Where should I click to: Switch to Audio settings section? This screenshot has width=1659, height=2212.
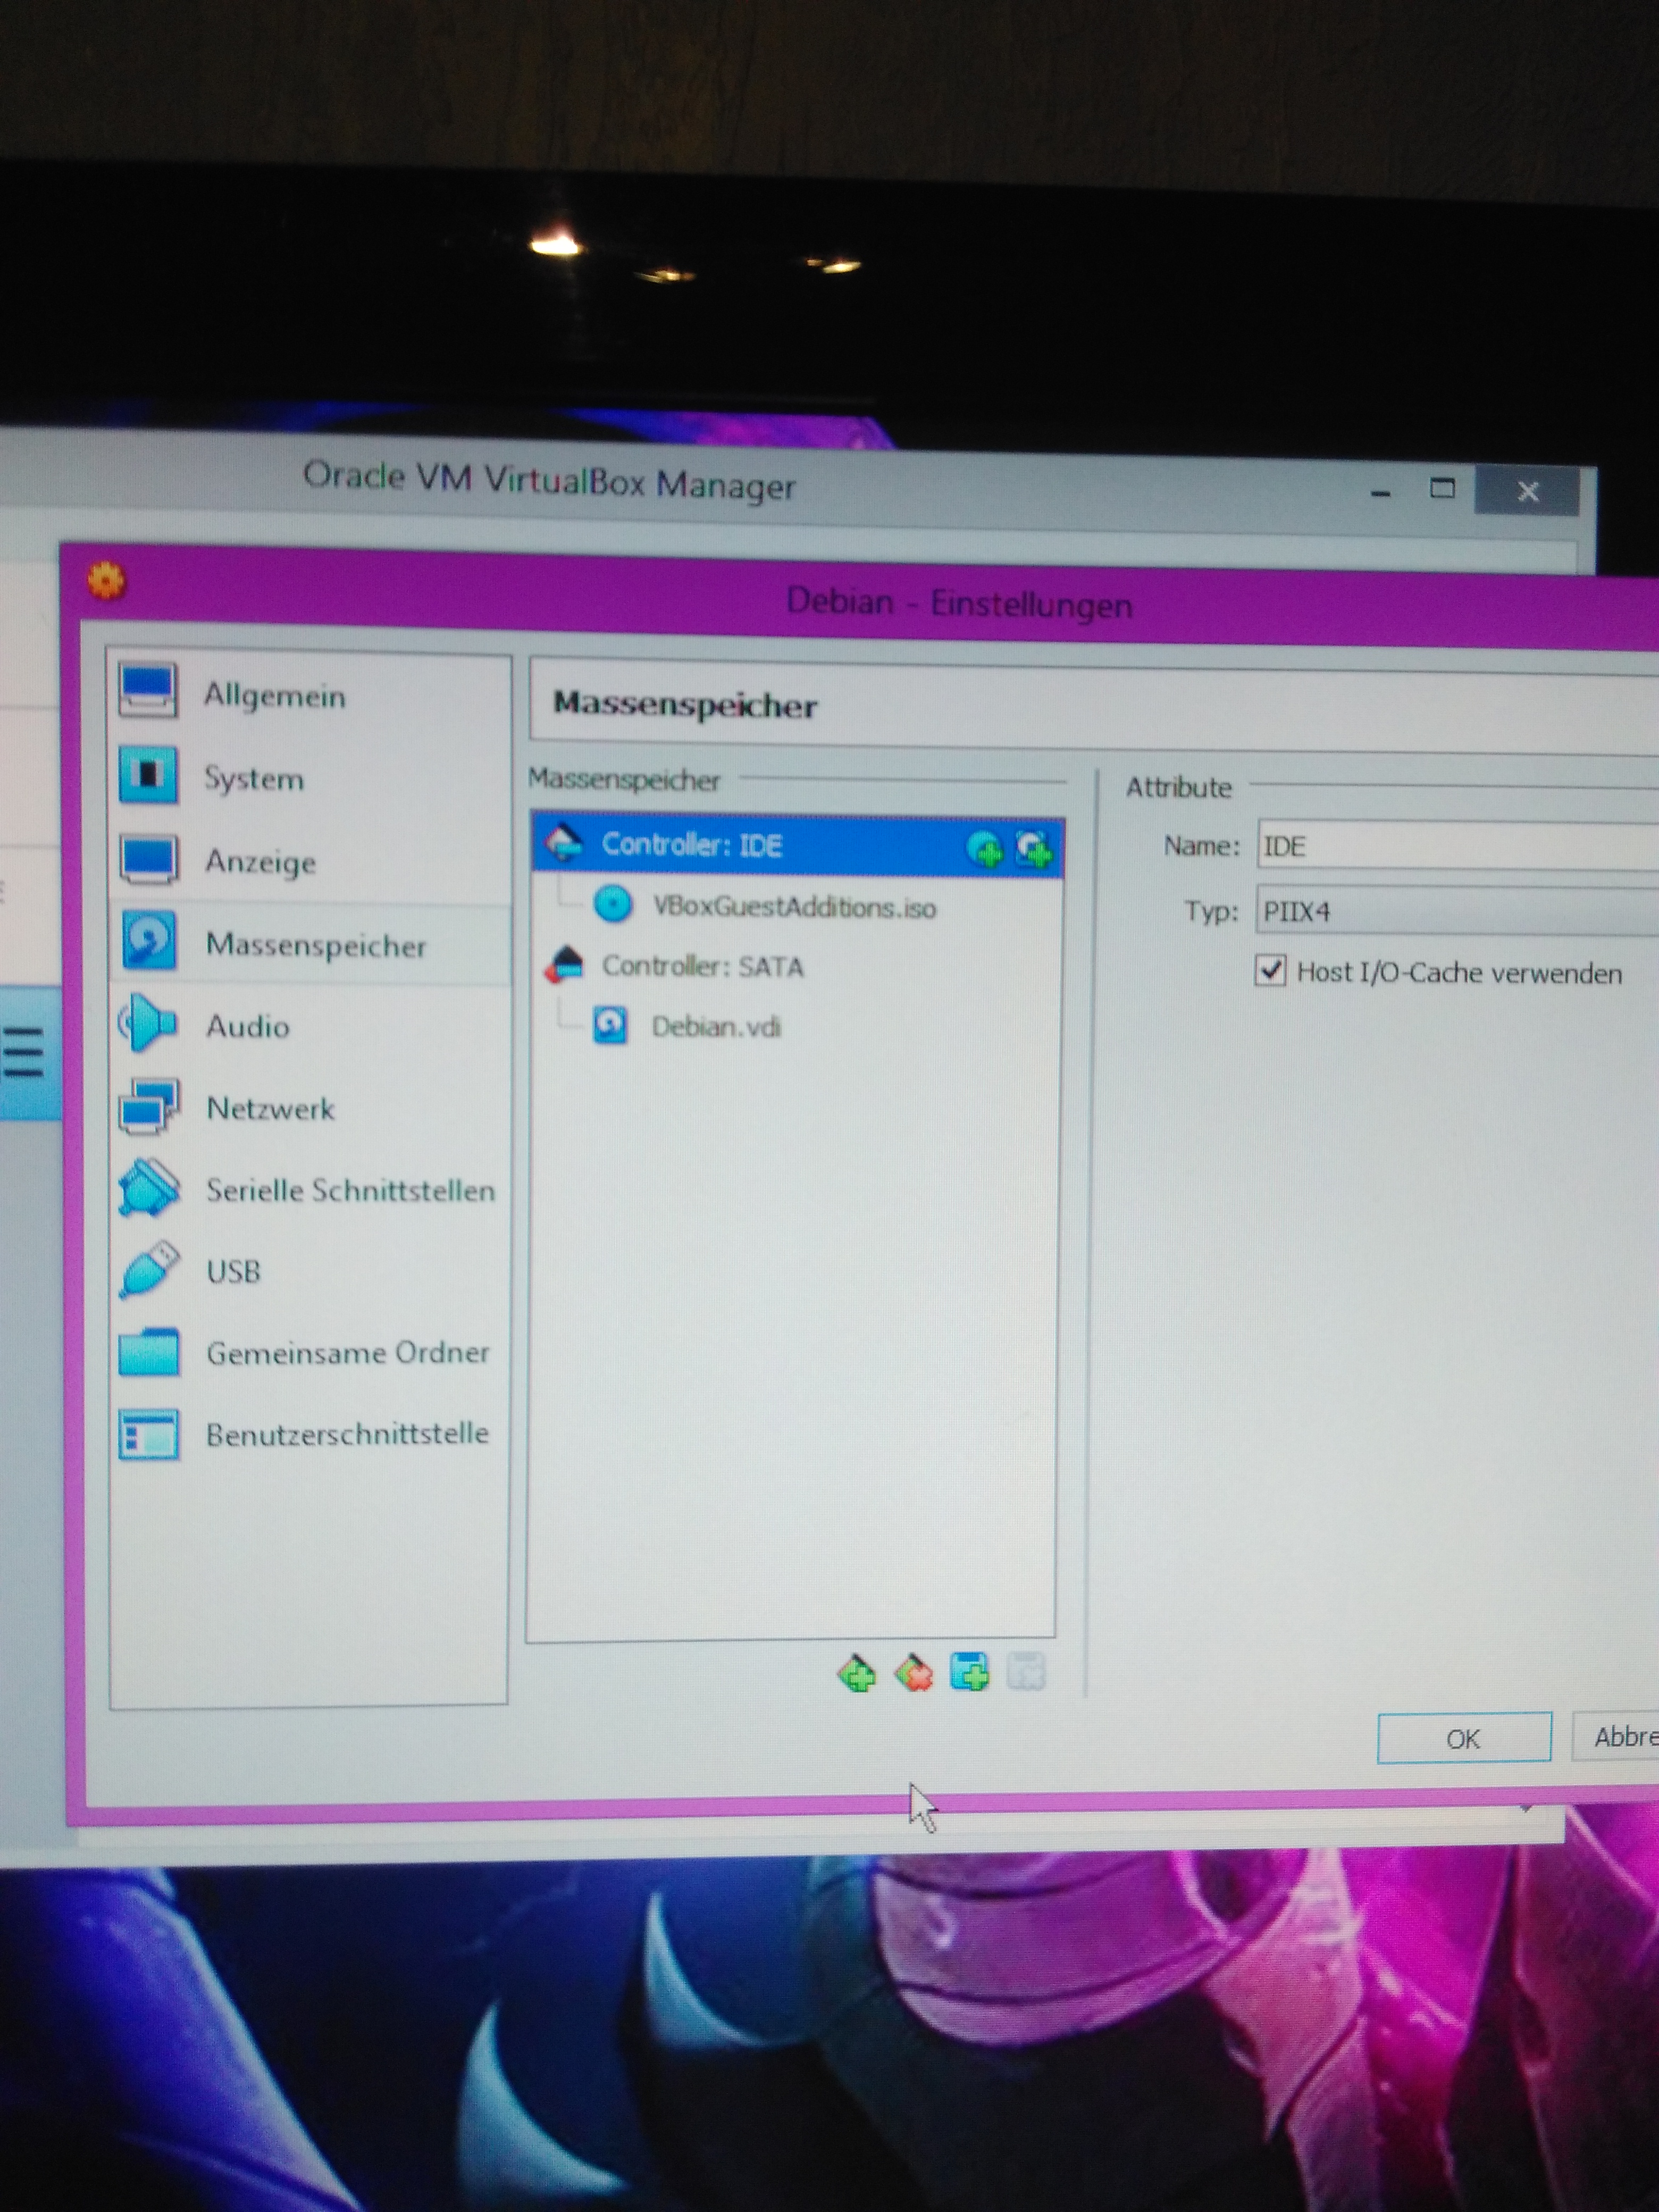point(247,1026)
